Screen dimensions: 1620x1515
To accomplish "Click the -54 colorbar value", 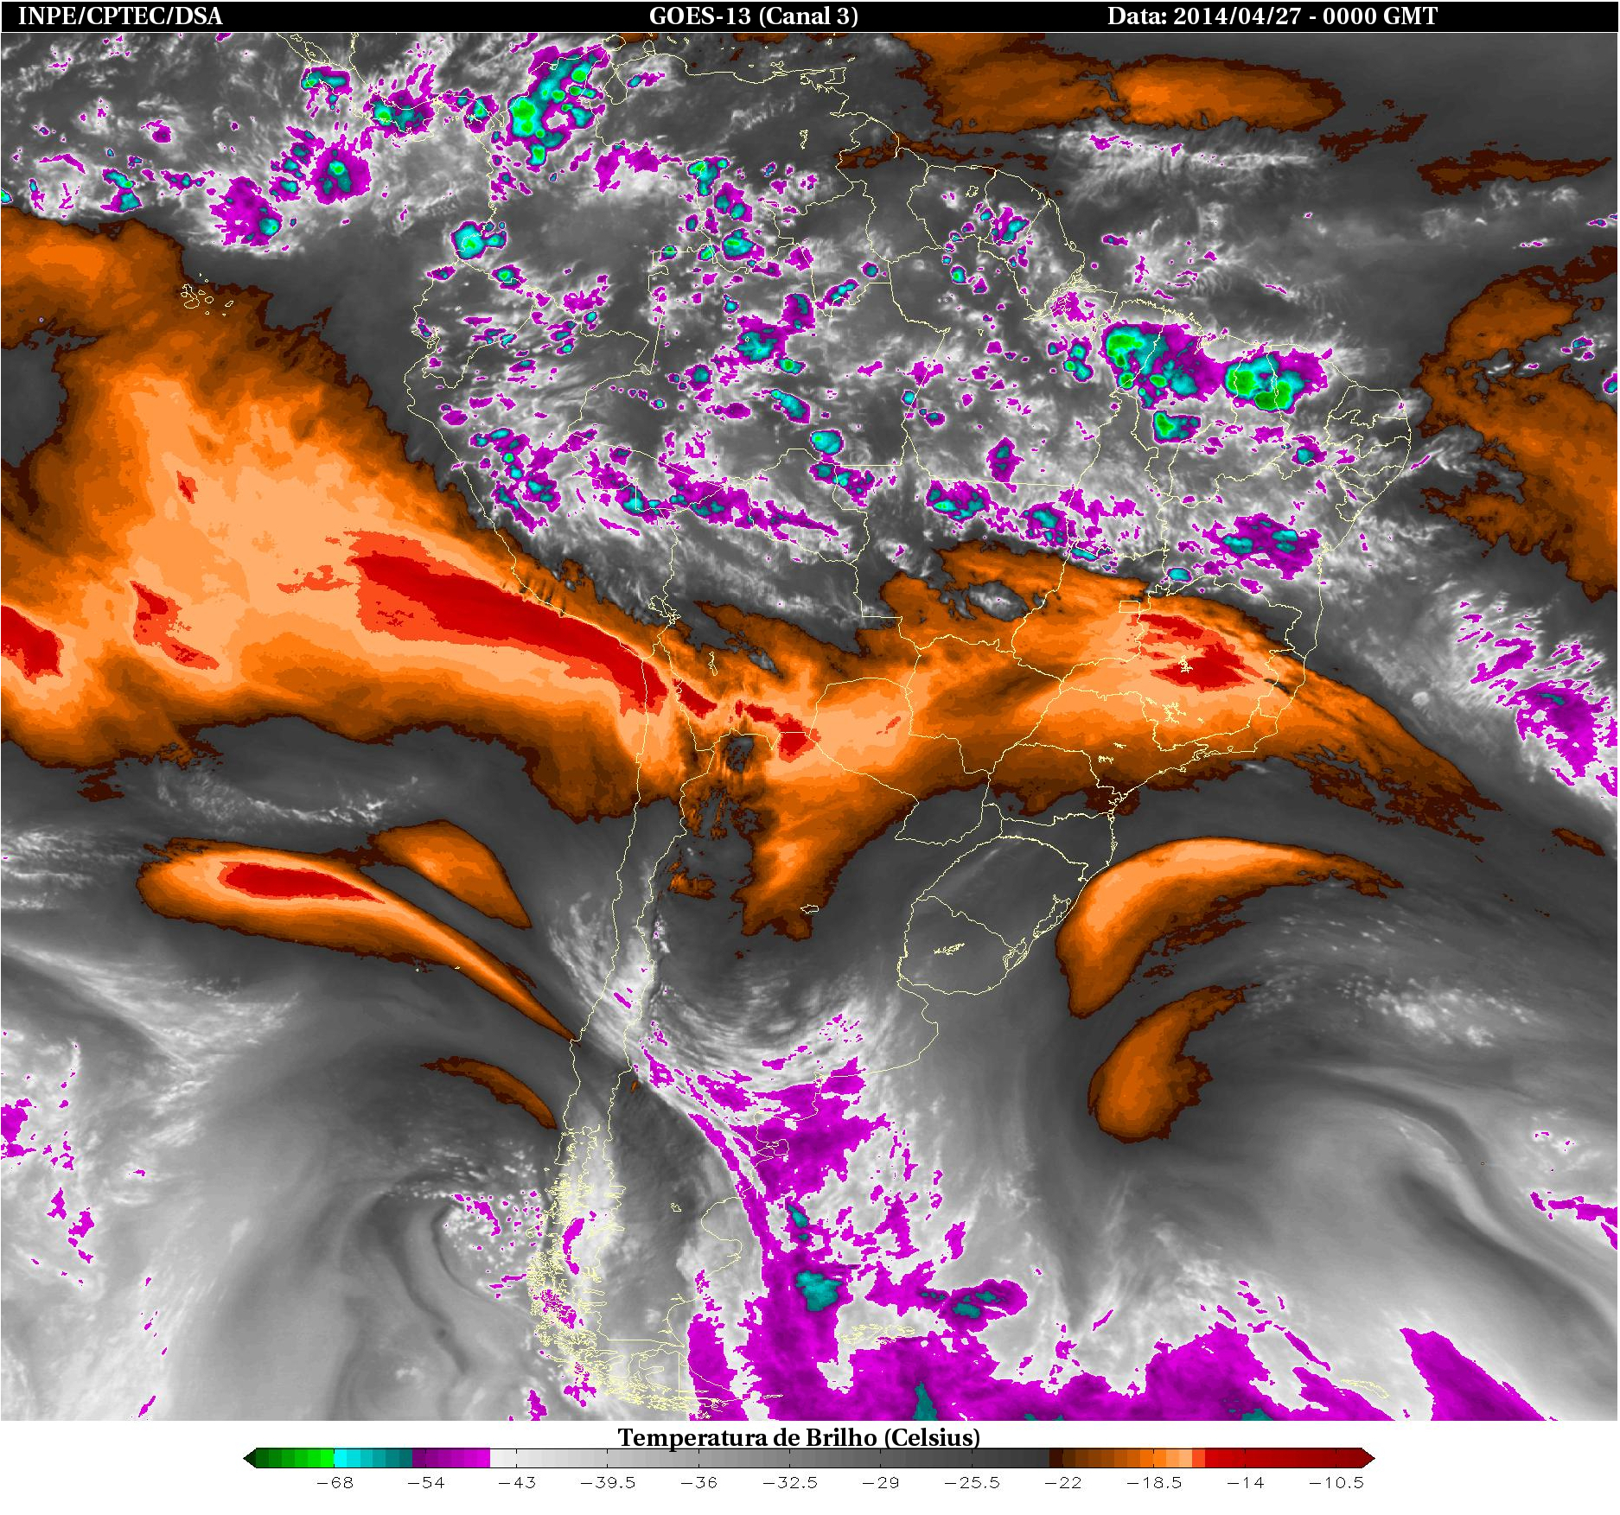I will (x=426, y=1483).
